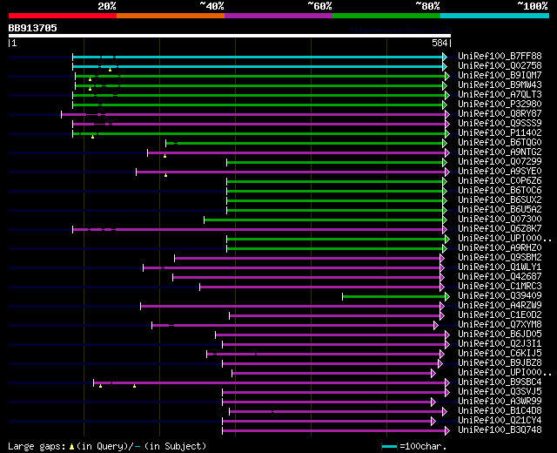Screen dimensions: 557x453
Task: Click the cyan B7FF88 alignment bar
Action: pos(258,57)
